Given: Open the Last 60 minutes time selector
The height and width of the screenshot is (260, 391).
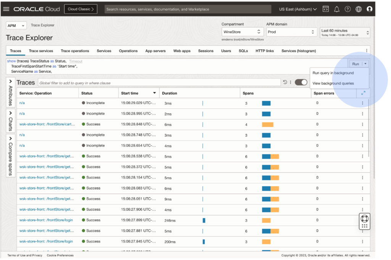Looking at the screenshot, I should (x=345, y=32).
